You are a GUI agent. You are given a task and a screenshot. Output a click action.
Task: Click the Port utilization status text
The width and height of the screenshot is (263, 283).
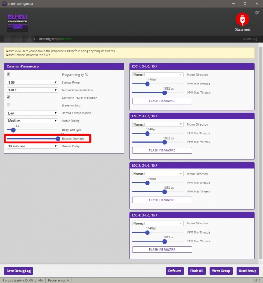coord(23,280)
